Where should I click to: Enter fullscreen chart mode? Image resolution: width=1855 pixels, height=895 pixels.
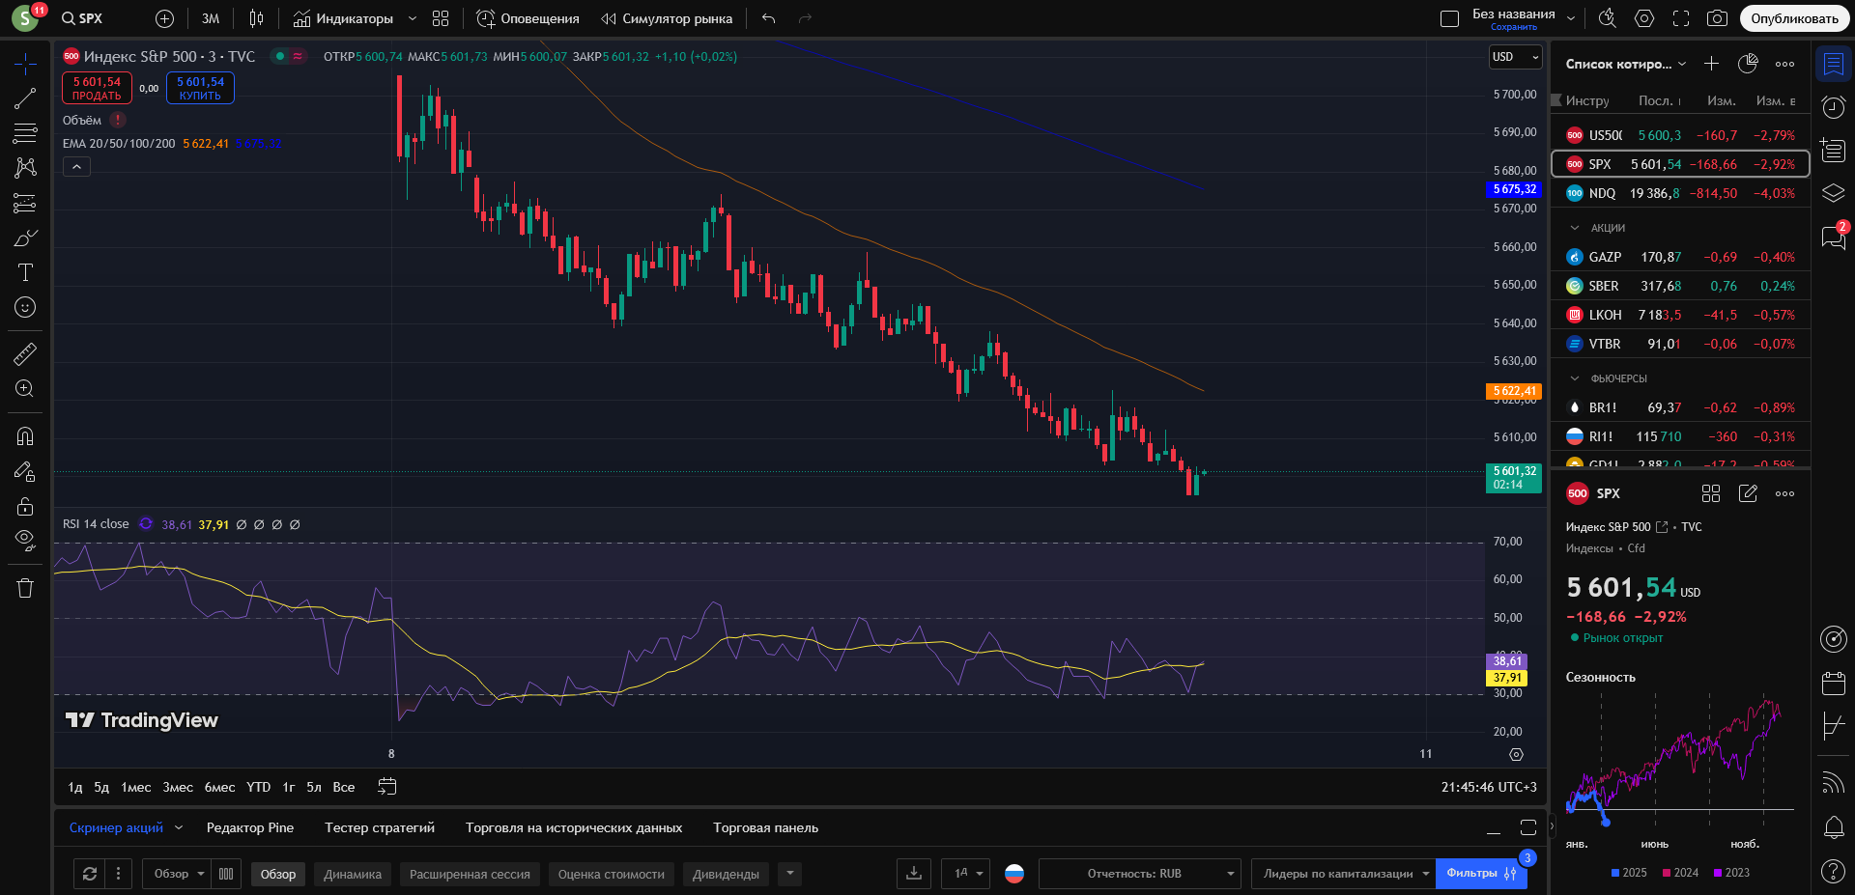1681,18
